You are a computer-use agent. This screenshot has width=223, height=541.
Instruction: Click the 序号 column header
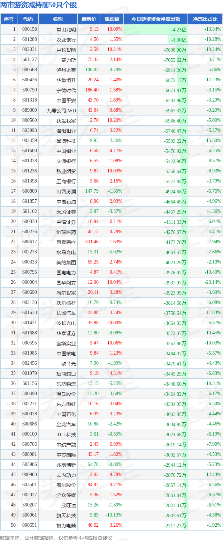coord(9,19)
